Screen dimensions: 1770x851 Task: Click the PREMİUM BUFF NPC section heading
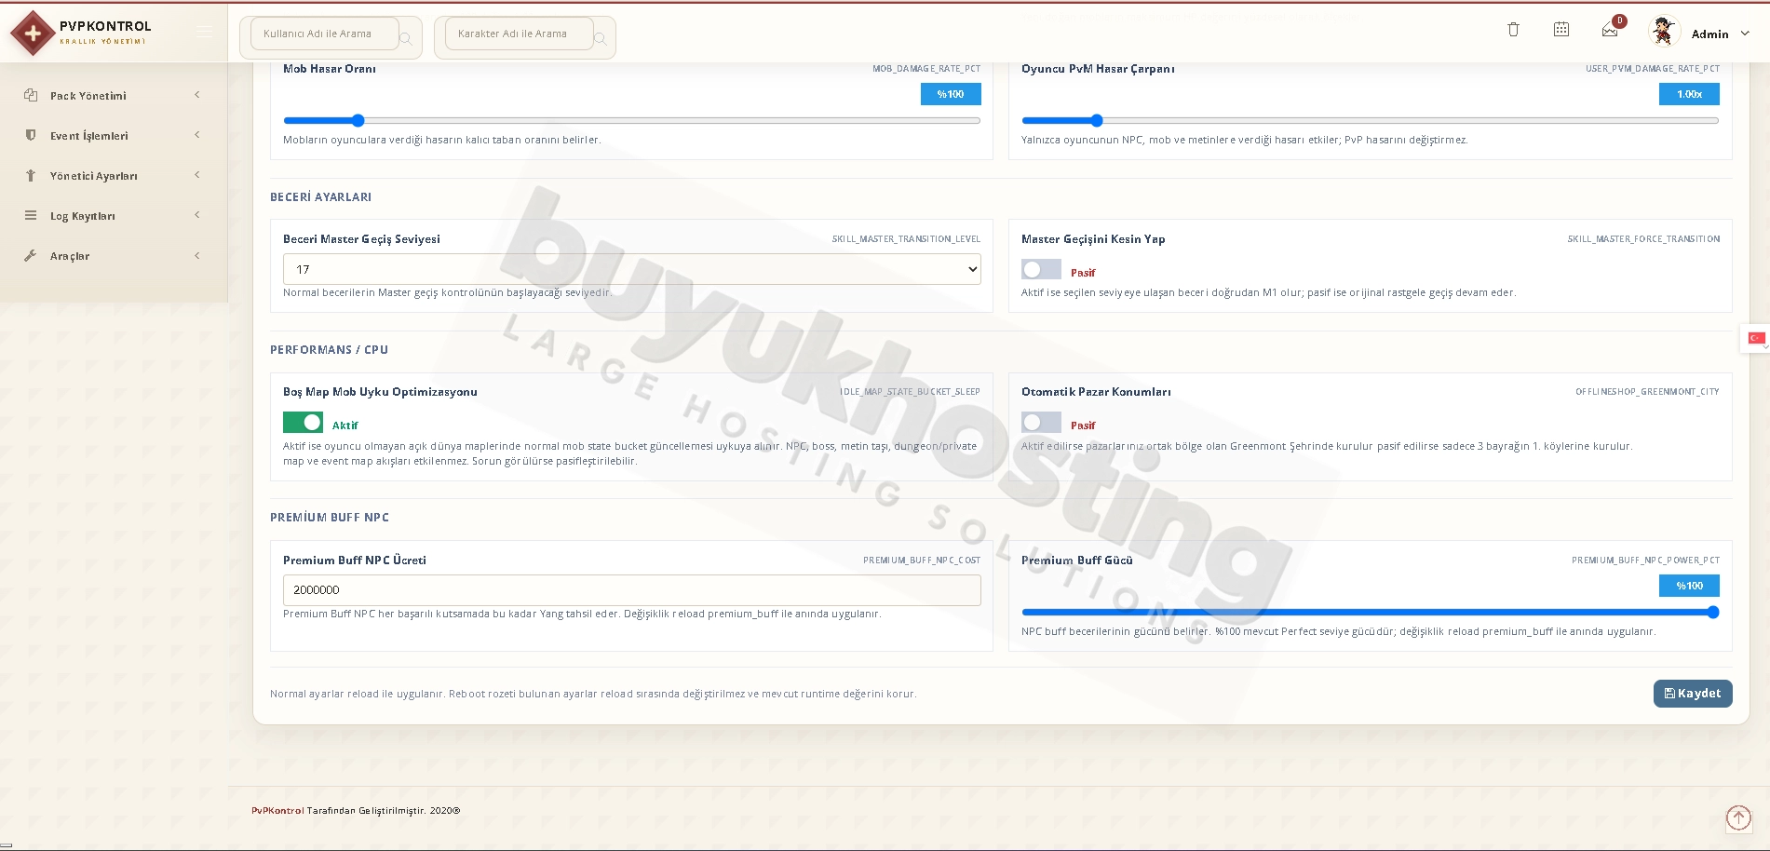[330, 518]
